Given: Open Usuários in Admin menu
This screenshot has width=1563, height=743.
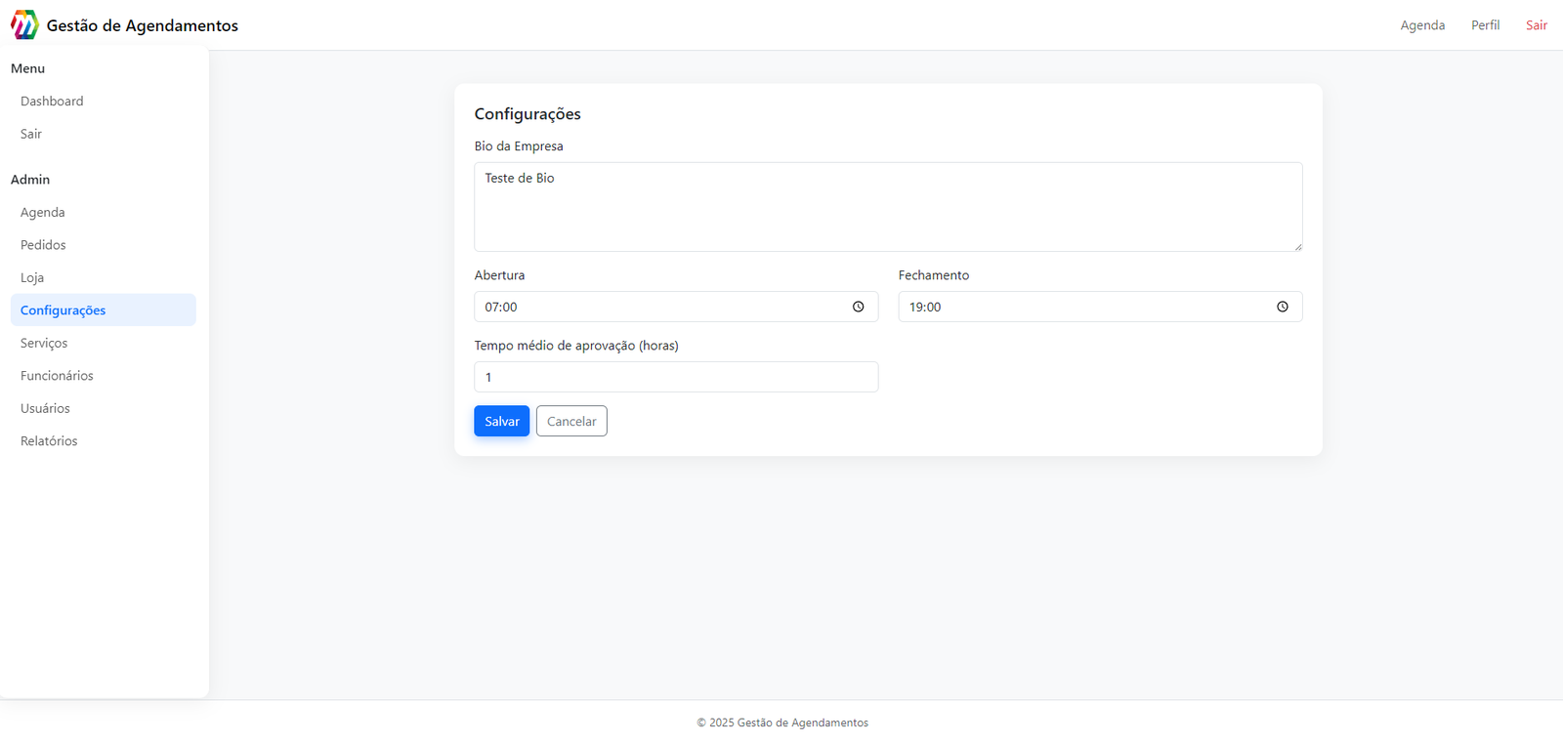Looking at the screenshot, I should tap(45, 409).
